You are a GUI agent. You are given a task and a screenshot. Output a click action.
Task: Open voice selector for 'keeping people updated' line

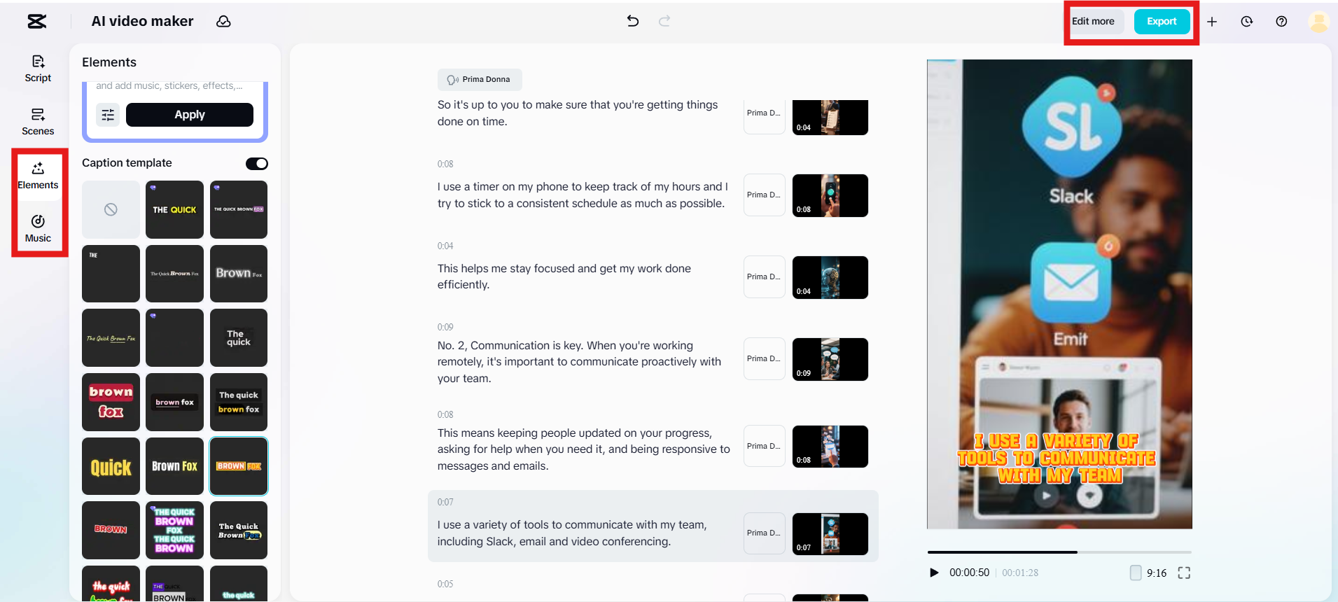pos(764,447)
